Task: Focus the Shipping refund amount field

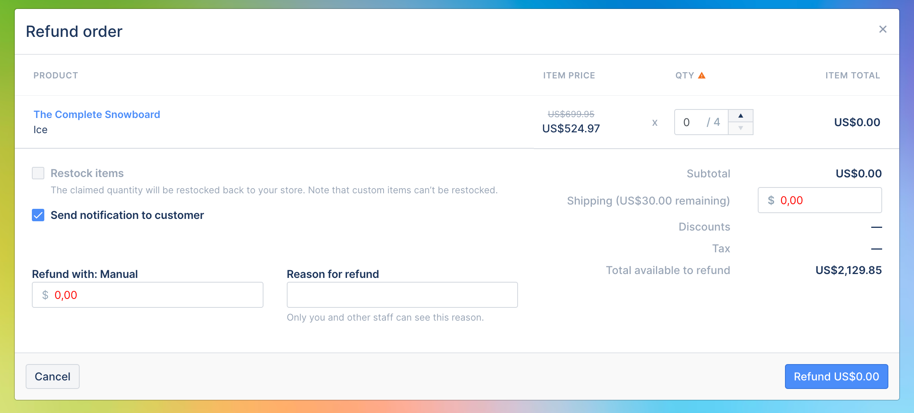Action: [820, 200]
